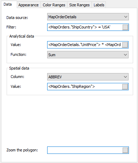Expand the Function dropdown showing Sum
This screenshot has width=138, height=163.
(88, 54)
